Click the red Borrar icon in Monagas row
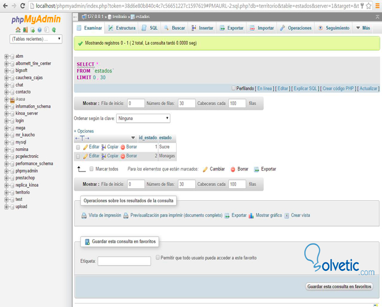The height and width of the screenshot is (307, 382). (x=123, y=156)
